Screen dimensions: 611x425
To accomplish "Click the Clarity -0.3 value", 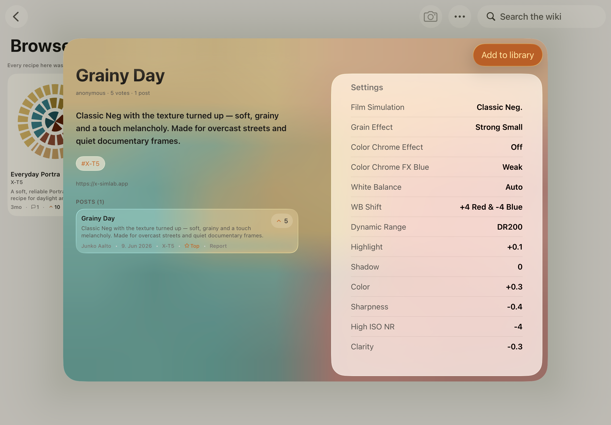I will (x=515, y=346).
